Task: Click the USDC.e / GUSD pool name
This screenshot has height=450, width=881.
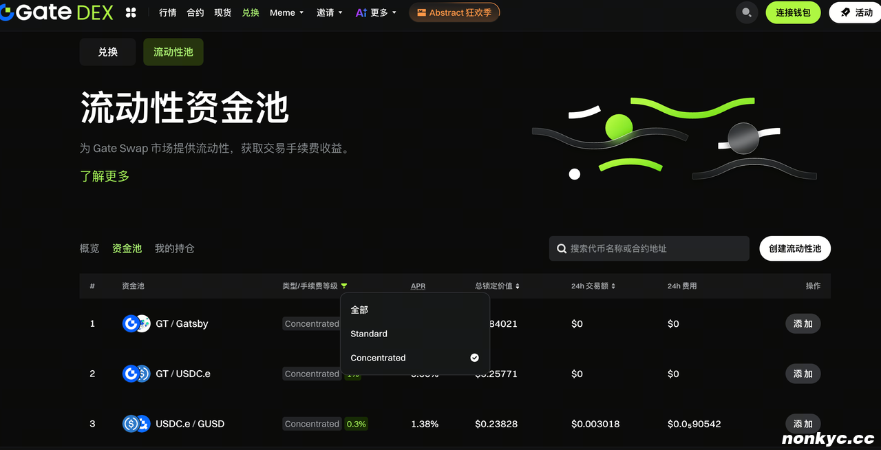Action: click(x=190, y=424)
